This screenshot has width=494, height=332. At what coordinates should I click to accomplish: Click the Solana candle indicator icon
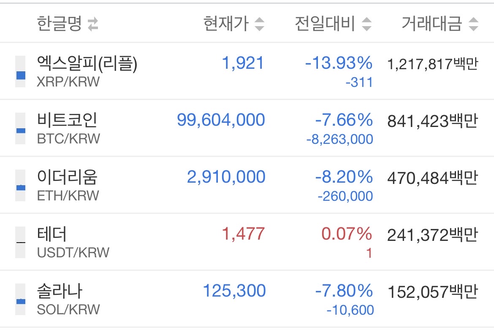pos(20,300)
